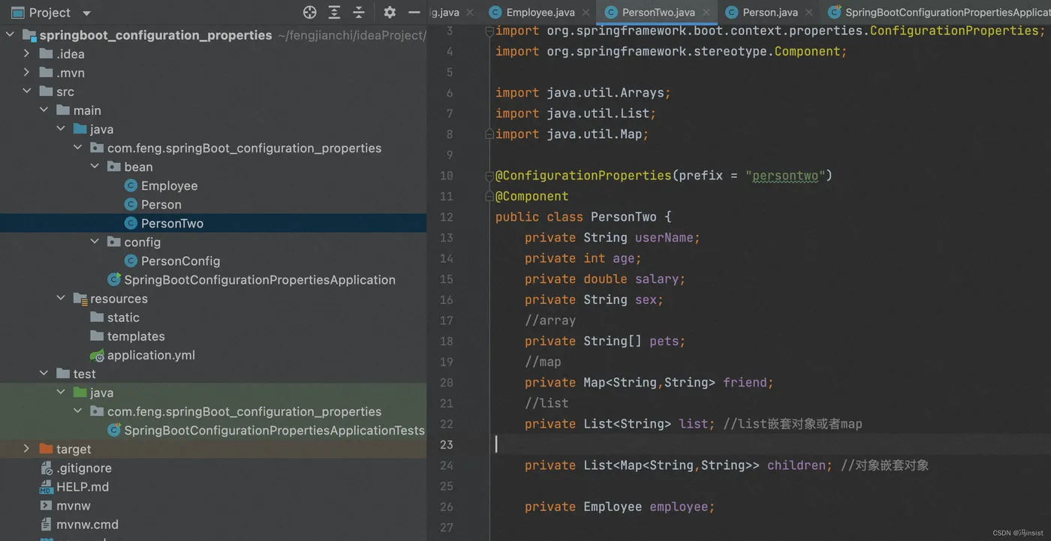Fold the import block at line 3
This screenshot has height=541, width=1051.
coord(489,31)
